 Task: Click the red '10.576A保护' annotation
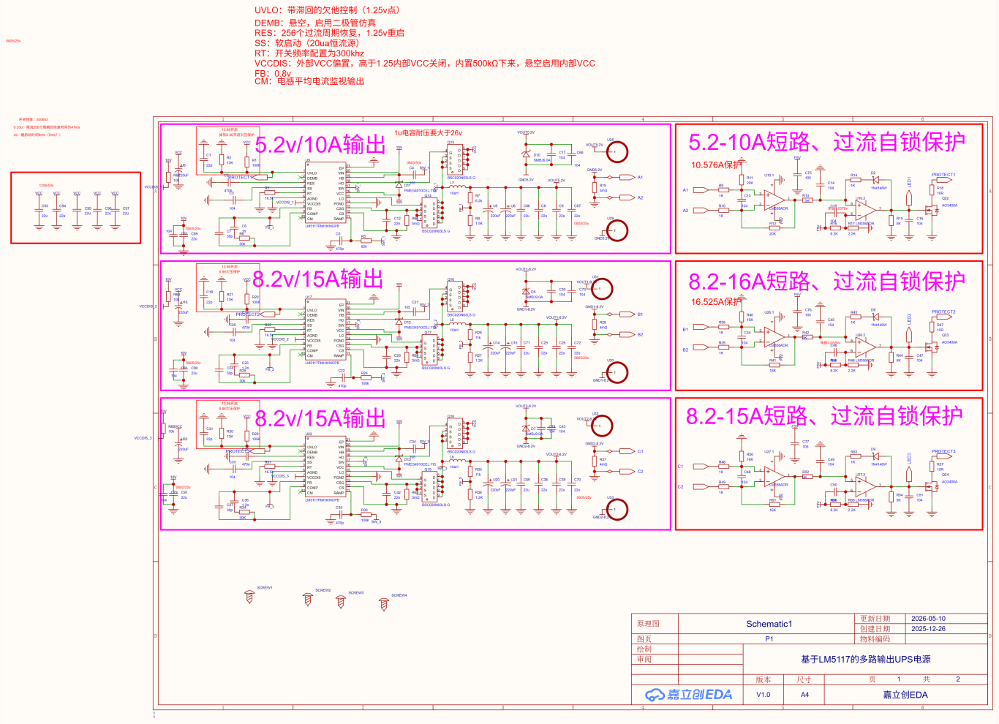[716, 165]
